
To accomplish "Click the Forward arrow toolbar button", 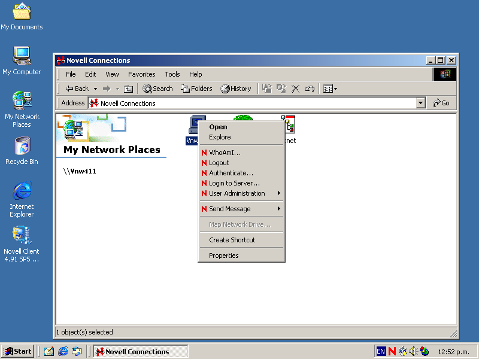I will (107, 89).
